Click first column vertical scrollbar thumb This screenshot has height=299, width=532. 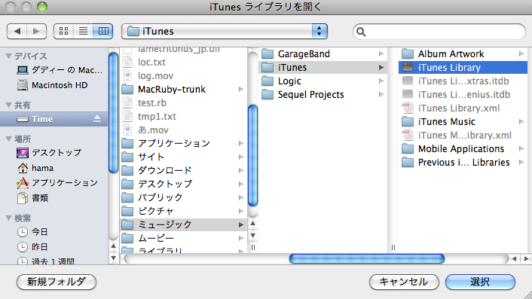click(x=113, y=113)
